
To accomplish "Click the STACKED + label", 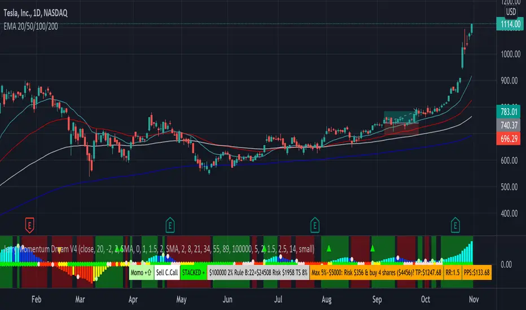I will pos(194,272).
